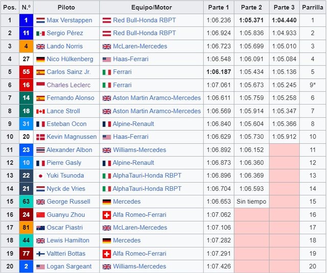Click the Danish flag beside Kevin Magnussen
327x273 pixels.
tap(40, 137)
